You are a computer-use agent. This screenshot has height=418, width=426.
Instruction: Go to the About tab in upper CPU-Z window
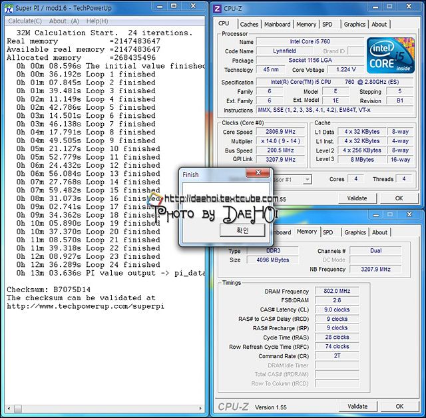point(379,25)
